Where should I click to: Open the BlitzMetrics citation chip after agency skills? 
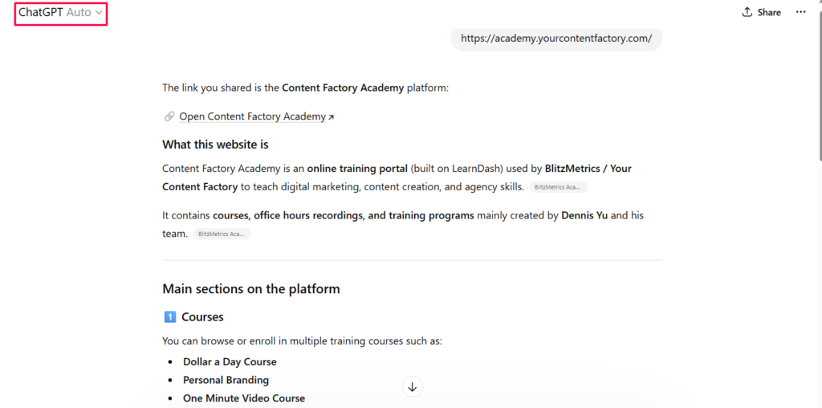[558, 187]
